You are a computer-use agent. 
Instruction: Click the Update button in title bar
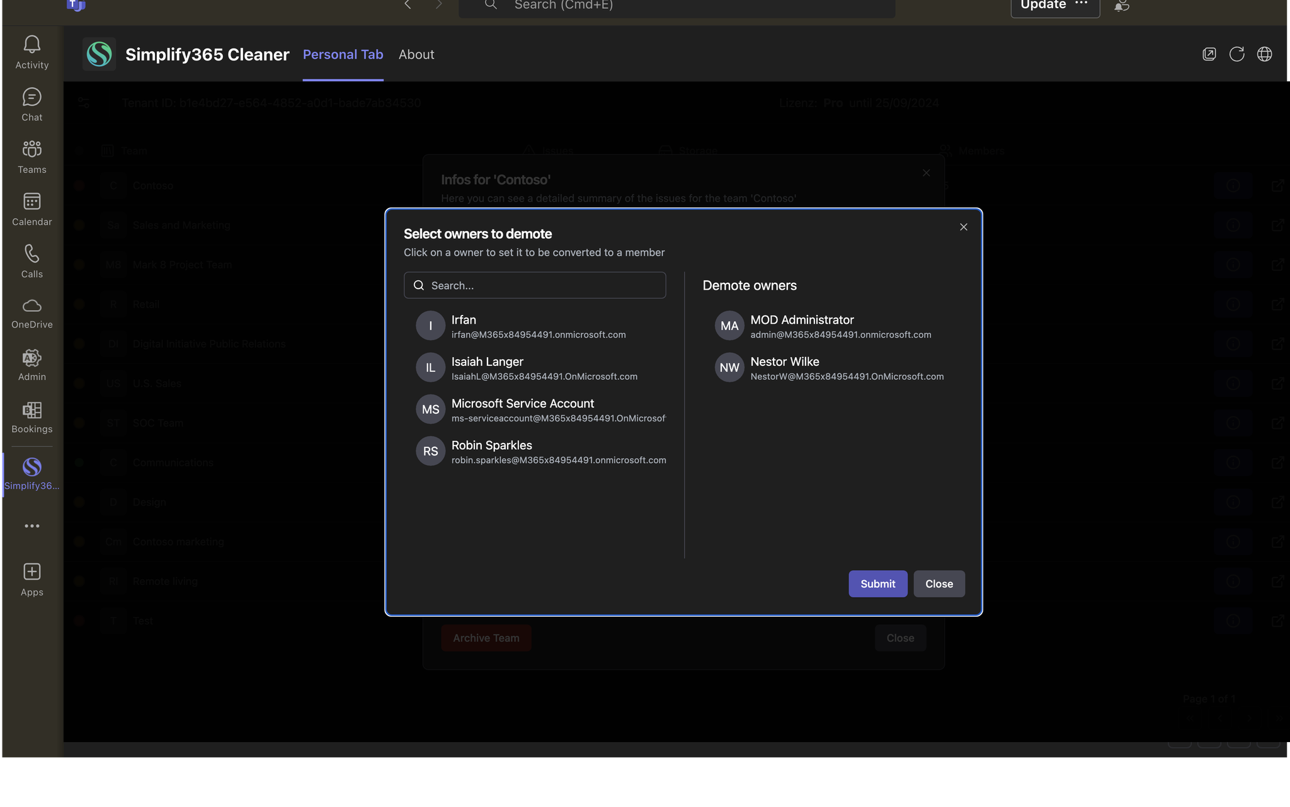point(1043,6)
